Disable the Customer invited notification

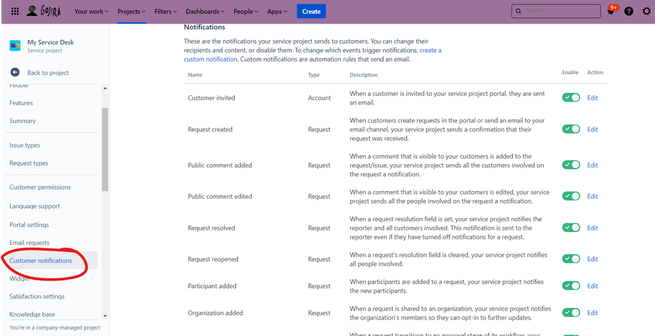(571, 98)
